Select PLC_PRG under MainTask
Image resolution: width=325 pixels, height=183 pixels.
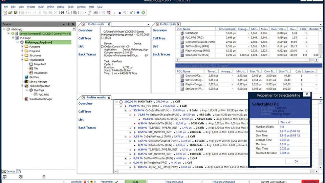(44, 95)
